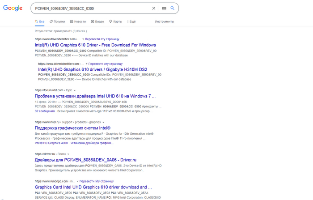Translate first driveridentifier result page
The image size is (313, 200).
[x=102, y=39]
